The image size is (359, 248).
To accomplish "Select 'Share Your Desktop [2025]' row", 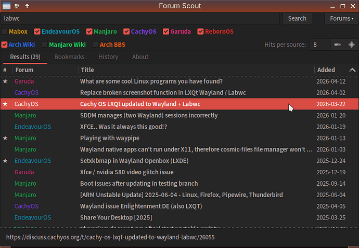I will [179, 217].
